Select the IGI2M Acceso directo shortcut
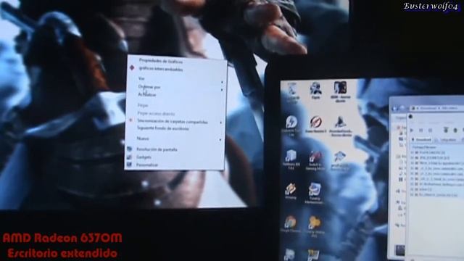Viewport: 464px width, 261px height. click(x=340, y=92)
